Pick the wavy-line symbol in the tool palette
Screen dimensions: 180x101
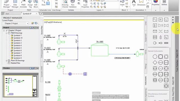155,20
